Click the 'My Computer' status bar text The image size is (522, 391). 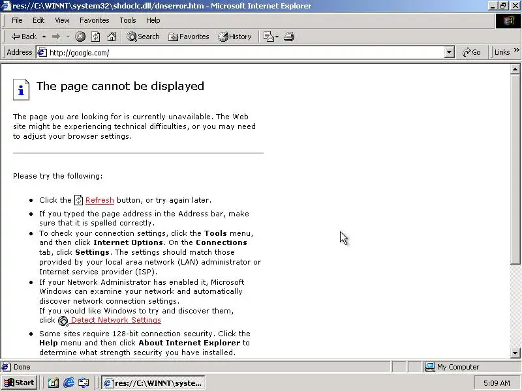[458, 367]
